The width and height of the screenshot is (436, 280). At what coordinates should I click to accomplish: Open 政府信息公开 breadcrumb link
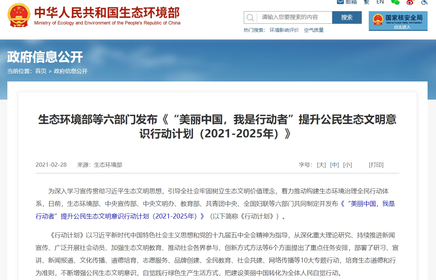pyautogui.click(x=71, y=71)
